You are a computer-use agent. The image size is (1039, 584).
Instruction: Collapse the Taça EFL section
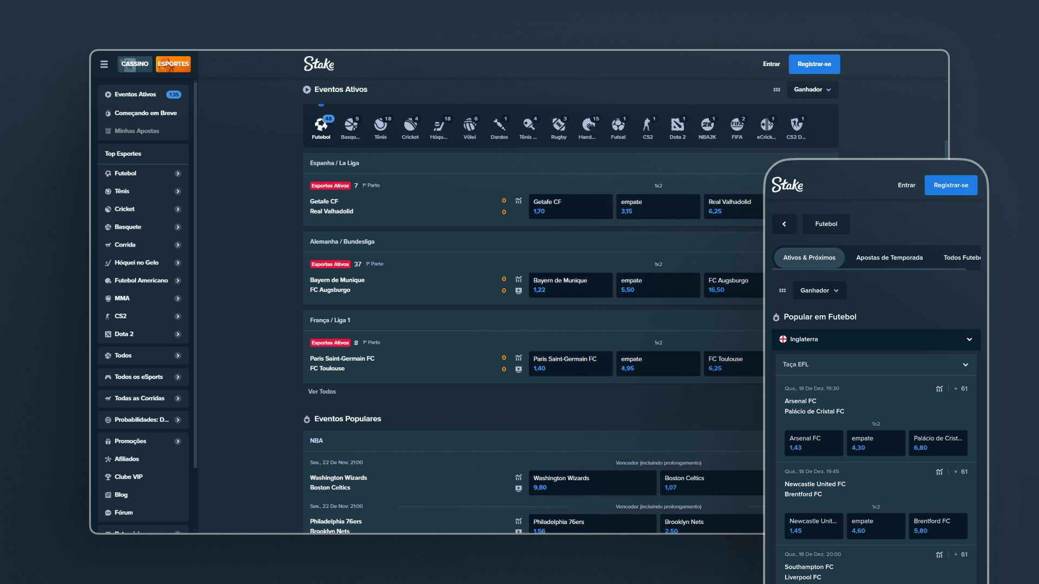[x=965, y=365]
